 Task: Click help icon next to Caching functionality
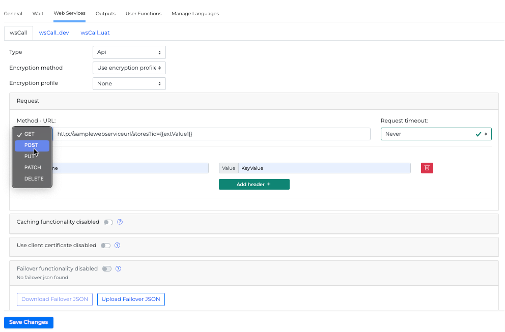point(120,222)
